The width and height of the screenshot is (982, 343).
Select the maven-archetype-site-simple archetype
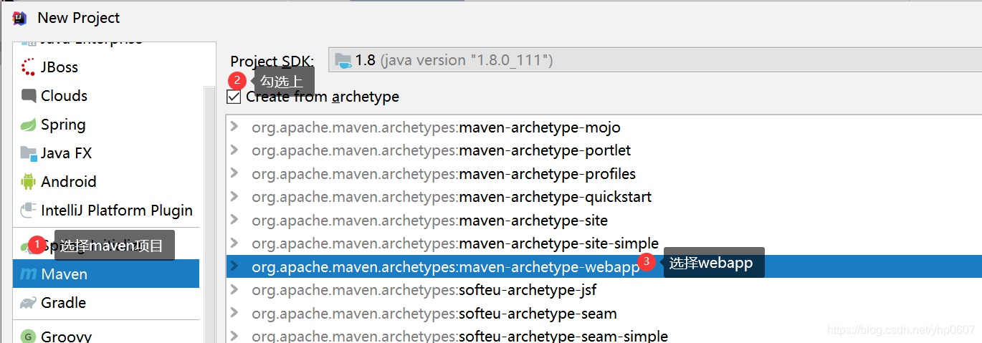click(x=604, y=243)
